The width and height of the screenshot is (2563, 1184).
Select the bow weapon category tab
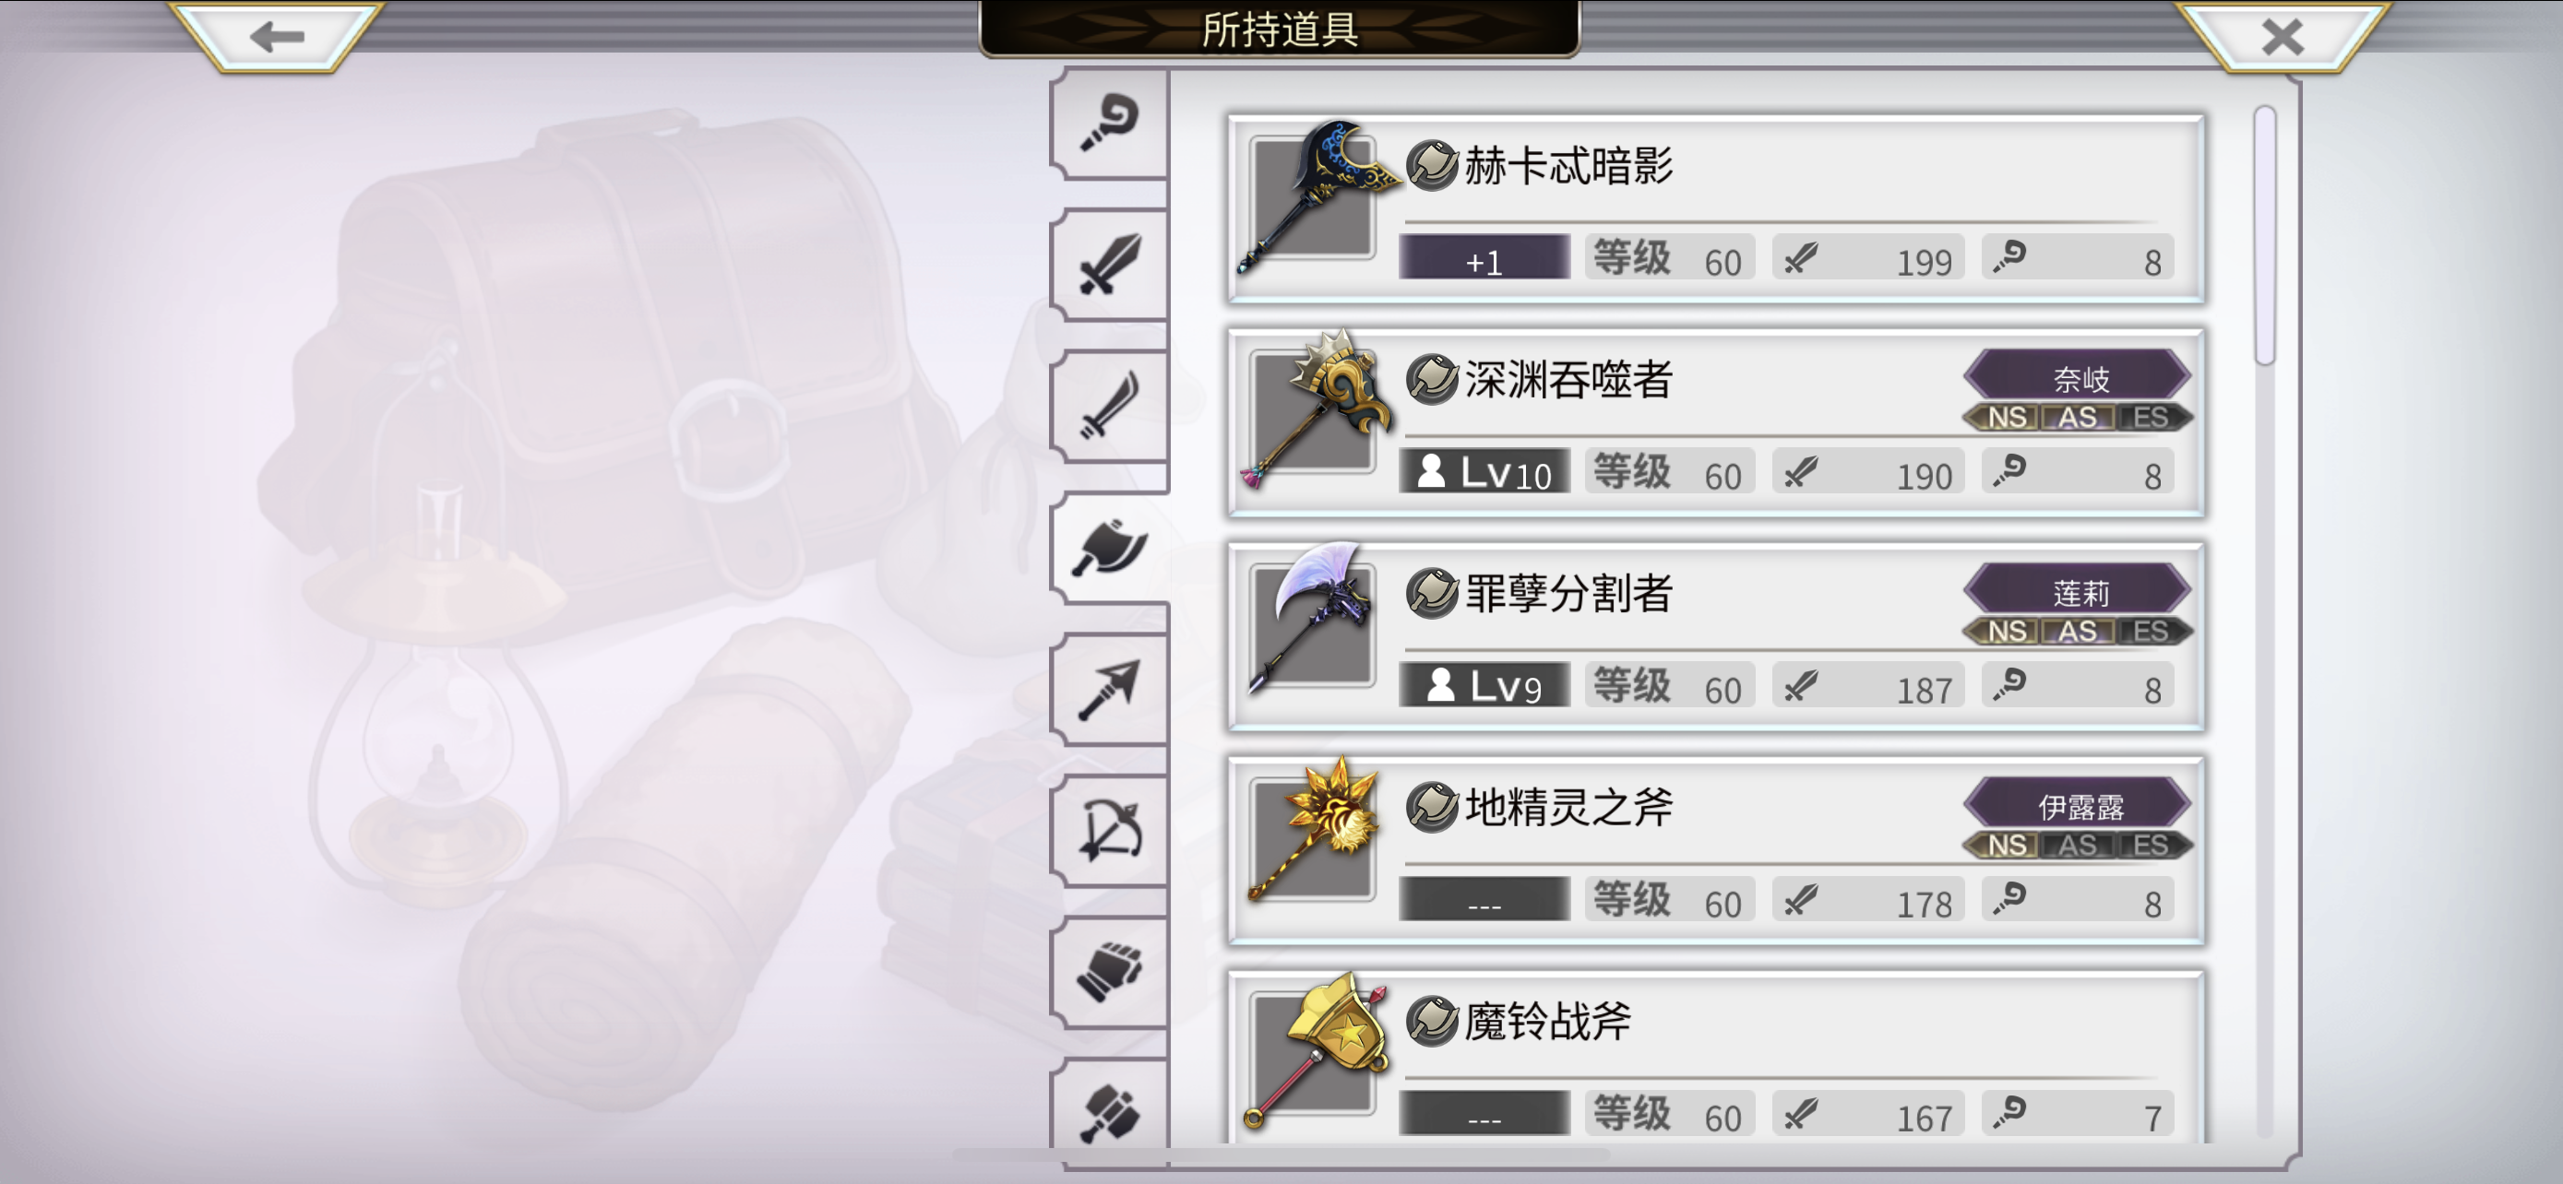pyautogui.click(x=1109, y=830)
